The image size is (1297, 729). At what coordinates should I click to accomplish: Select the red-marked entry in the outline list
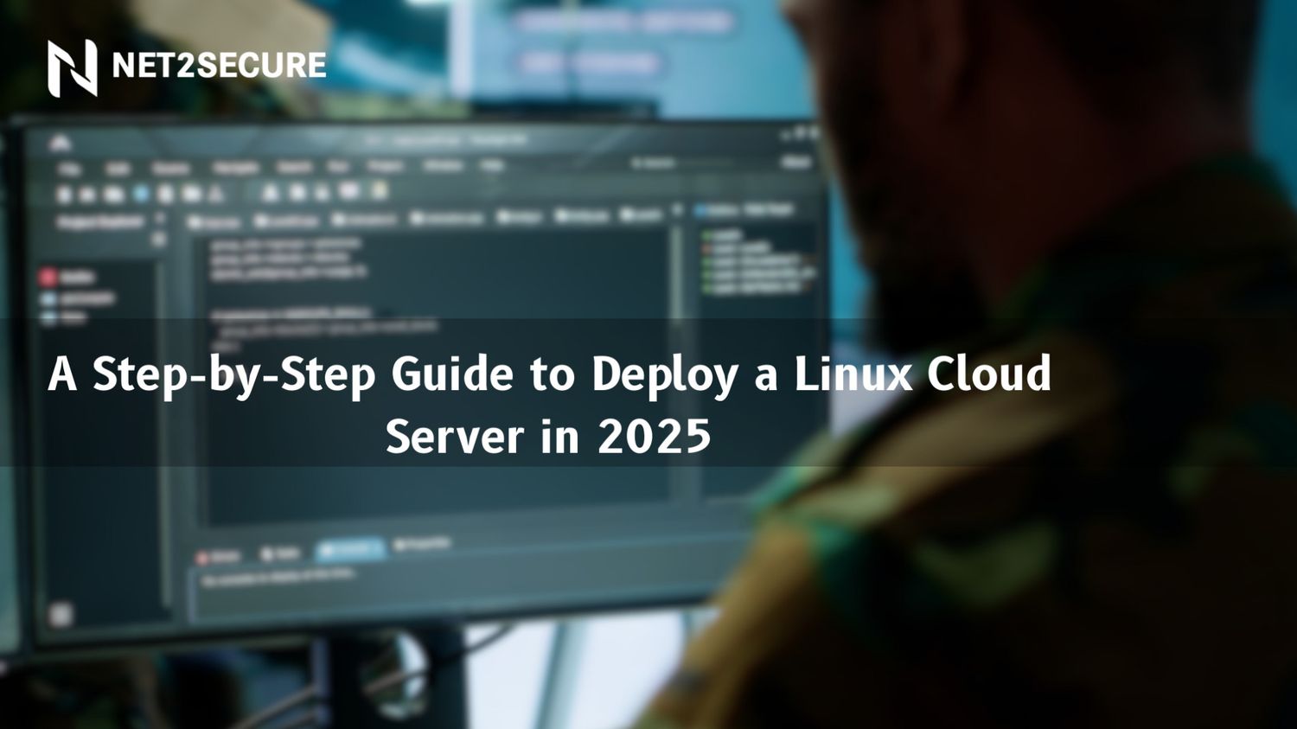coord(735,248)
